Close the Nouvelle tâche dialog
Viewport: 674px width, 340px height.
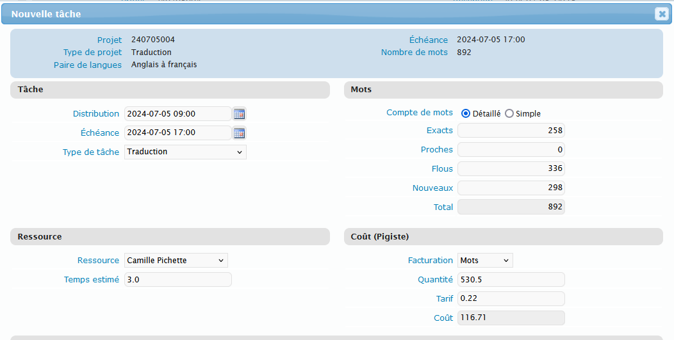(661, 14)
